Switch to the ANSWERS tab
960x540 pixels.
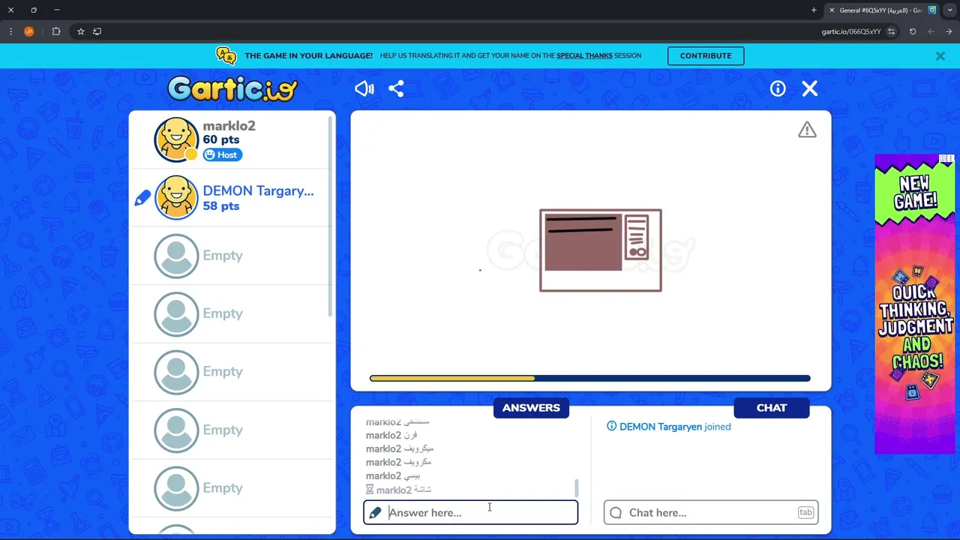(531, 407)
